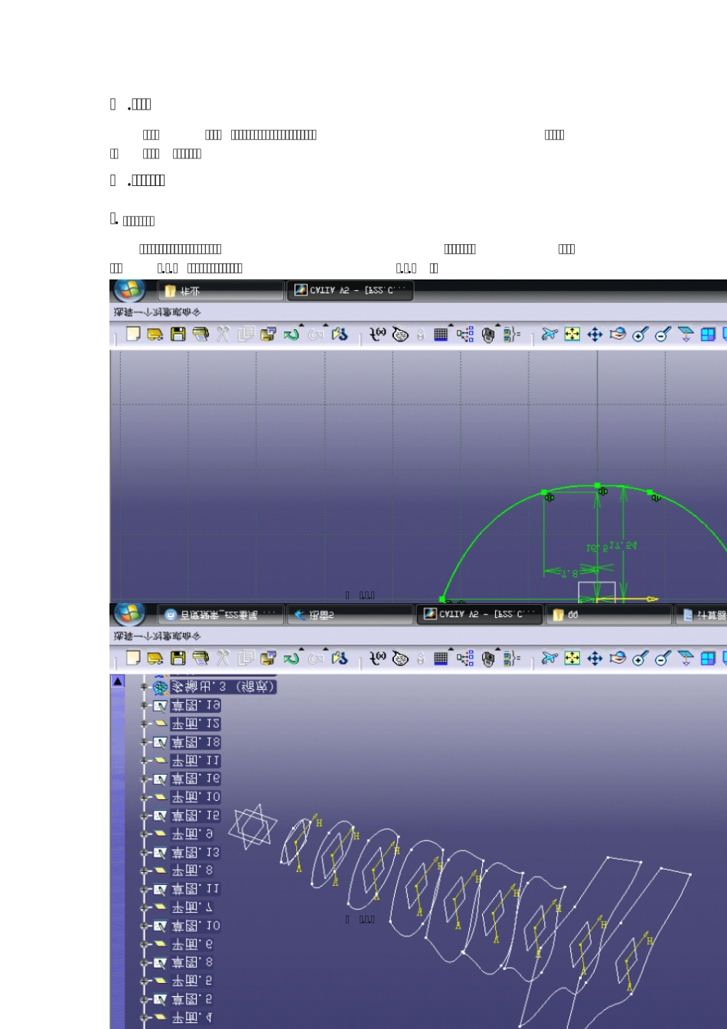The image size is (727, 1029).
Task: Select 平面.5 label in specification tree
Action: (192, 982)
